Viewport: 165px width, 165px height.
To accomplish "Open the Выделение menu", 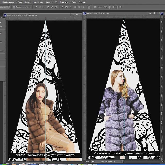I will [x=38, y=2].
